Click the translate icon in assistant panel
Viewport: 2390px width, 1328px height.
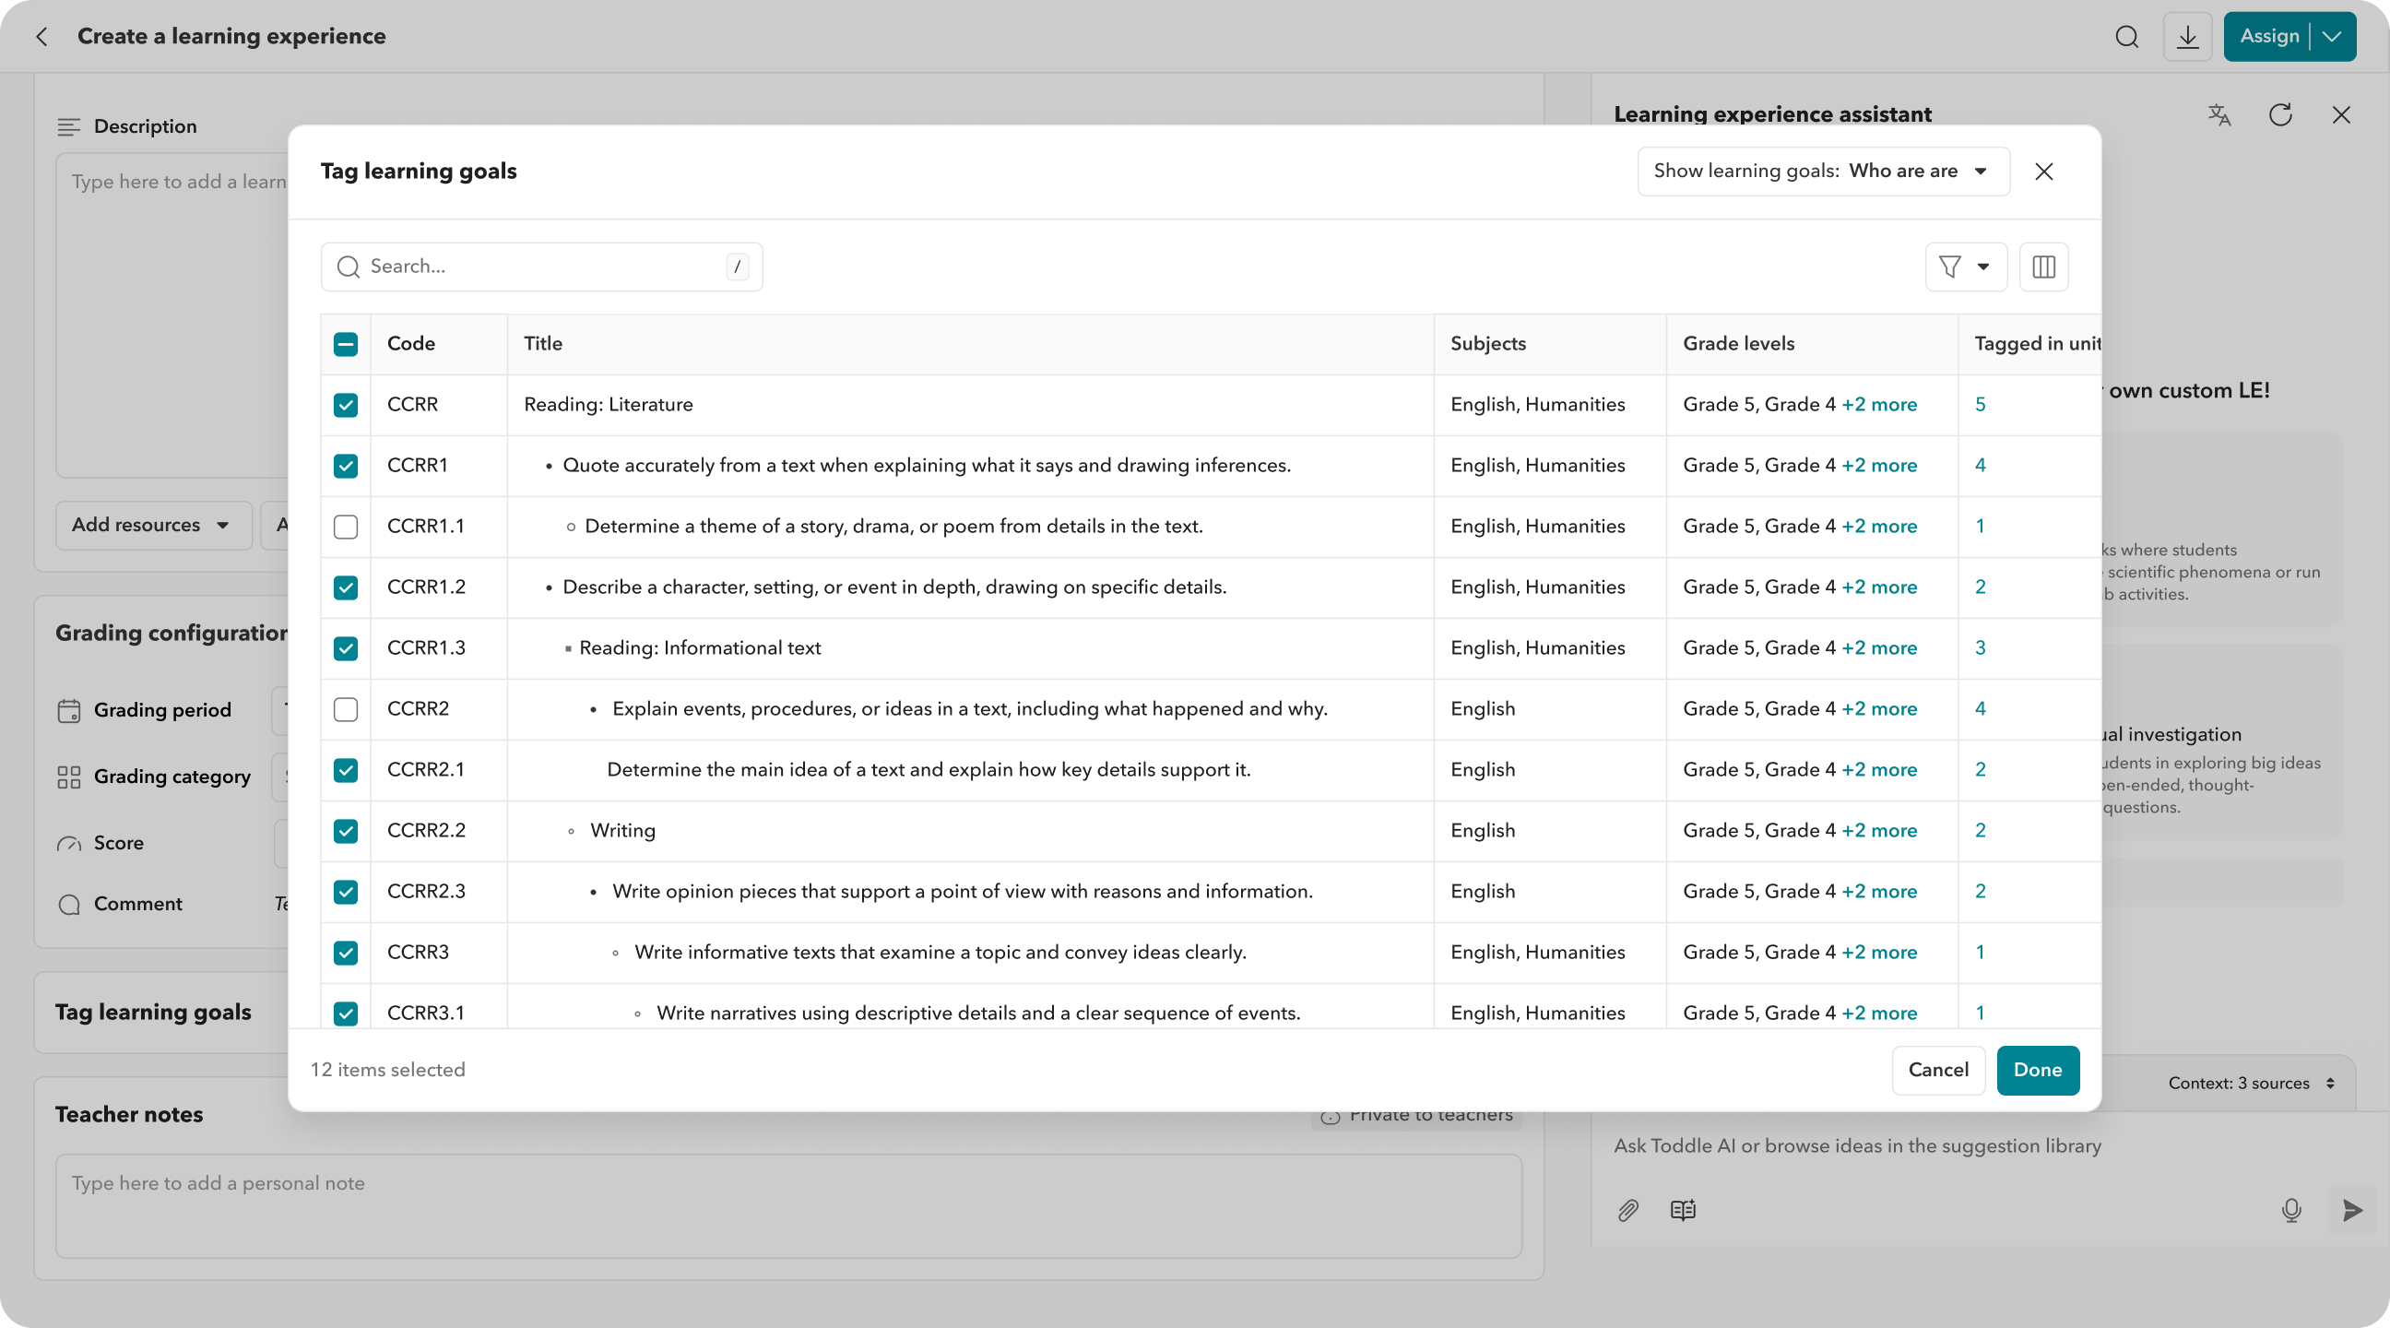[2218, 114]
